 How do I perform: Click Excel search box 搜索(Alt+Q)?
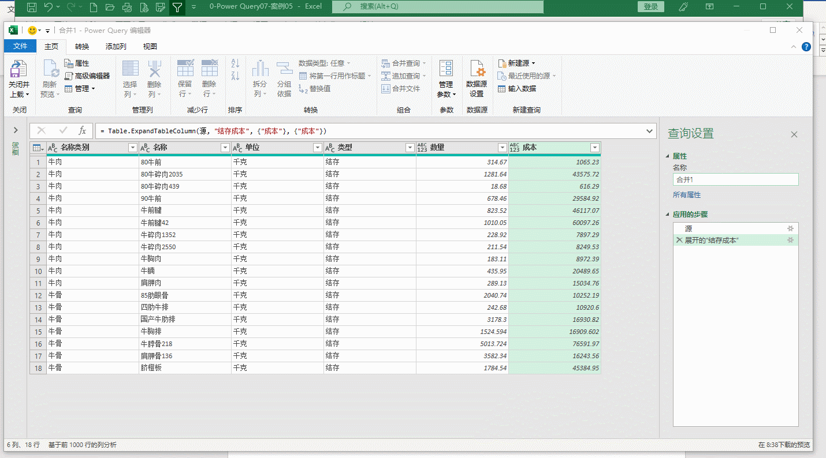coord(438,7)
